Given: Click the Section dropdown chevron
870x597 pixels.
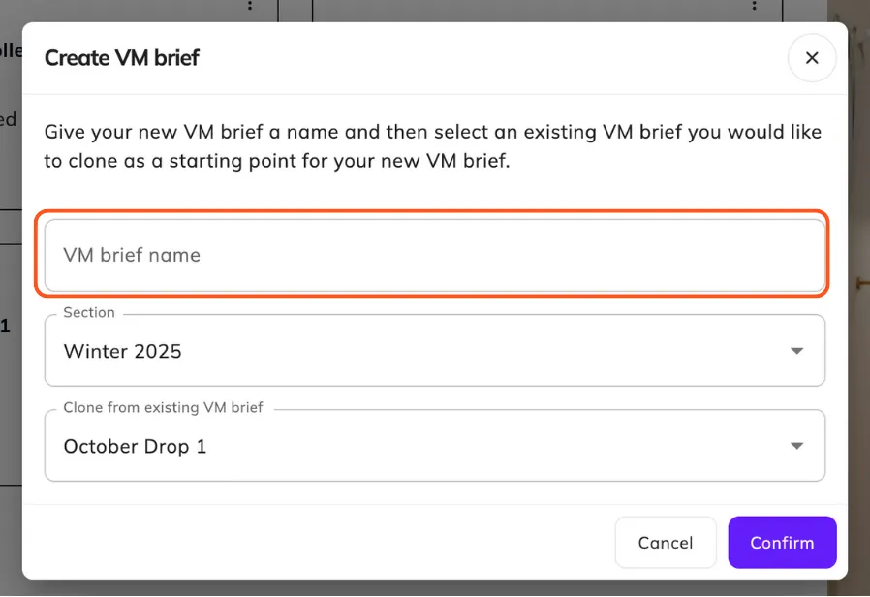Looking at the screenshot, I should point(796,351).
